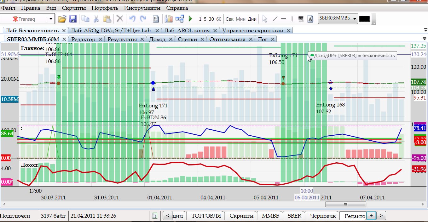Click the open folder icon in toolbar
Image resolution: width=428 pixels, height=222 pixels.
point(62,19)
